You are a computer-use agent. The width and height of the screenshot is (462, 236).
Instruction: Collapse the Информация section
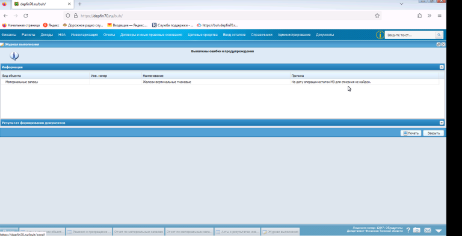point(442,67)
